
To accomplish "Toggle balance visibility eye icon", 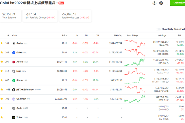I will [x=155, y=3].
